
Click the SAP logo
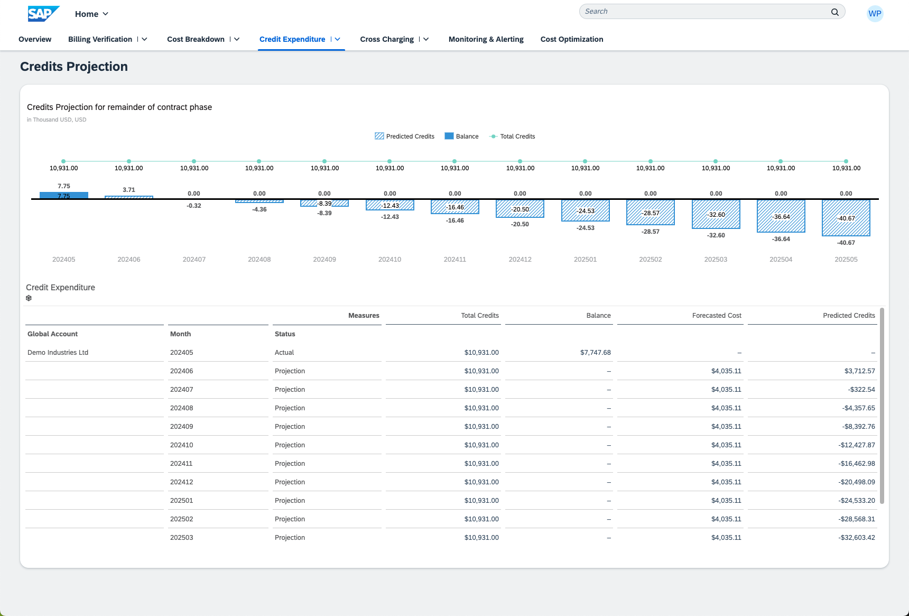click(x=43, y=14)
